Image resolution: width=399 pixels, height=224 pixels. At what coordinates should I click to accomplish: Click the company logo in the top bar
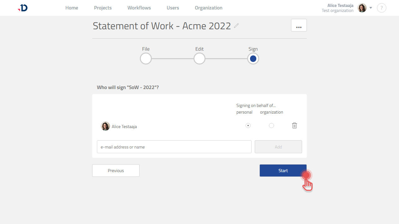pos(22,8)
